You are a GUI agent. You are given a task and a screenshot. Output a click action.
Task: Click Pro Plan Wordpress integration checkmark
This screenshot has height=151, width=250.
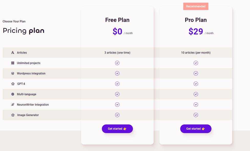pyautogui.click(x=196, y=73)
